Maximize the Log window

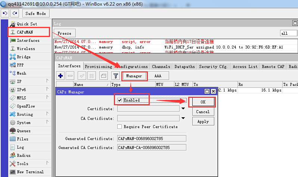(295, 23)
